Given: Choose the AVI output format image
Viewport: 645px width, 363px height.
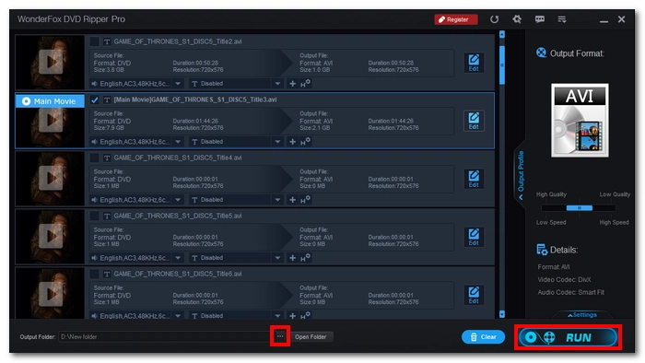Looking at the screenshot, I should [580, 120].
